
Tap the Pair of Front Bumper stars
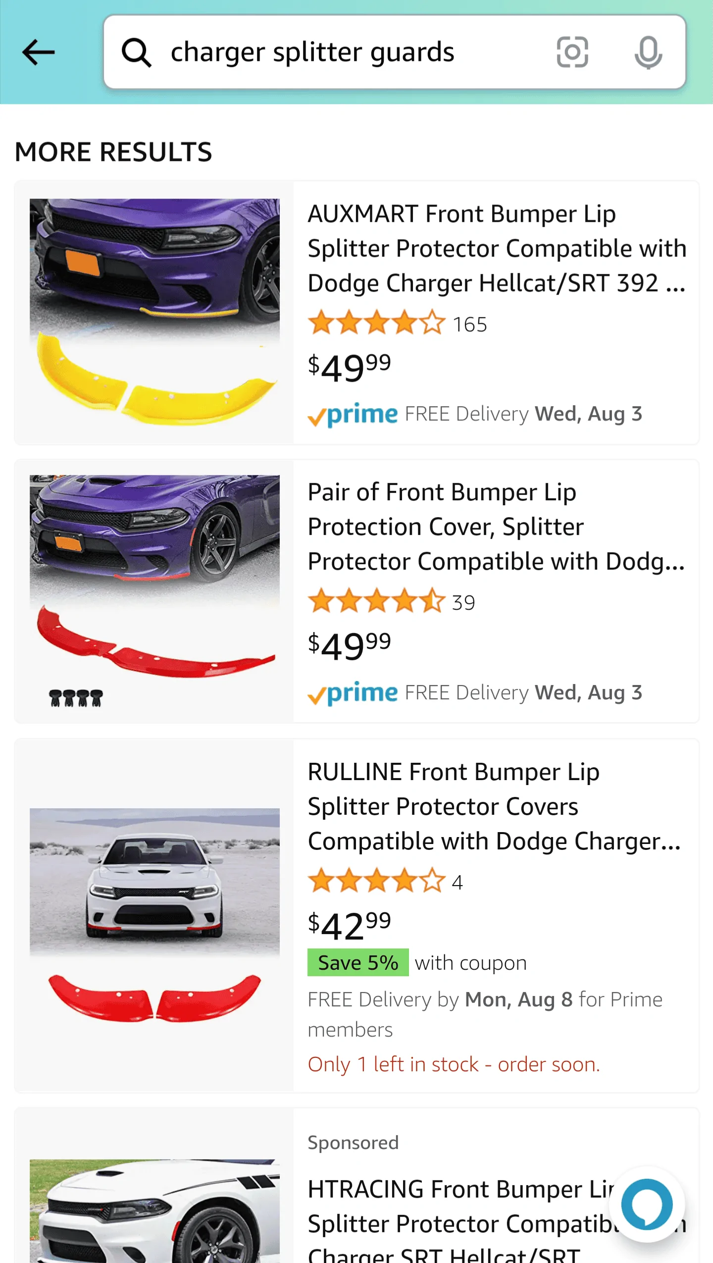(376, 601)
